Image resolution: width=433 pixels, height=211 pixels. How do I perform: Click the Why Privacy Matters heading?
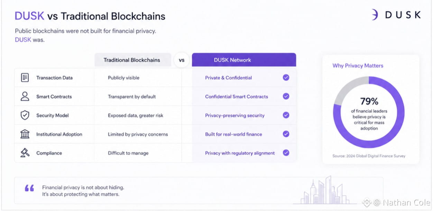click(358, 66)
